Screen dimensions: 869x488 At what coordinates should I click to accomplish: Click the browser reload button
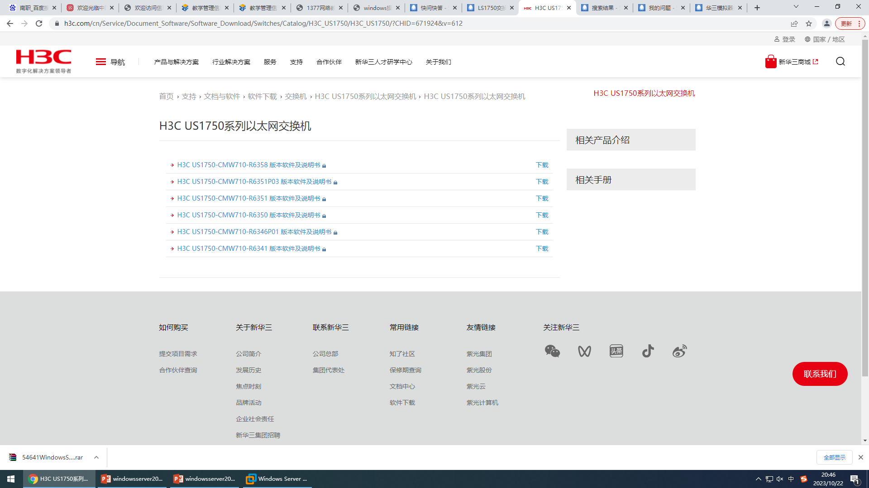click(39, 23)
